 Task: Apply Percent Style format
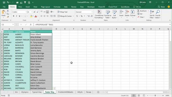[82, 16]
